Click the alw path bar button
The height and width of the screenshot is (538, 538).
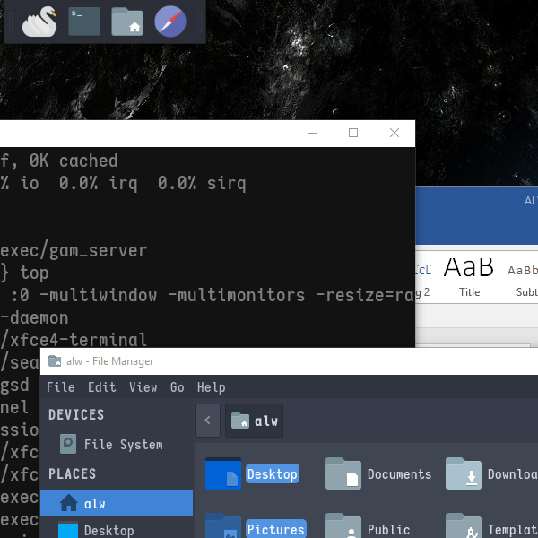255,420
